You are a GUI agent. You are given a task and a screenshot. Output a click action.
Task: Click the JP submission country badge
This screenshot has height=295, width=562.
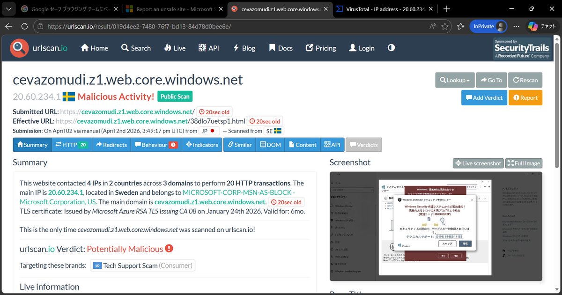tap(209, 131)
